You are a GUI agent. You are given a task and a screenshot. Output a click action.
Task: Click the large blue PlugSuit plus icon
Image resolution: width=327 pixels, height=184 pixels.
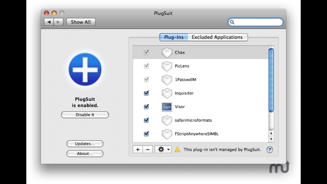point(85,69)
